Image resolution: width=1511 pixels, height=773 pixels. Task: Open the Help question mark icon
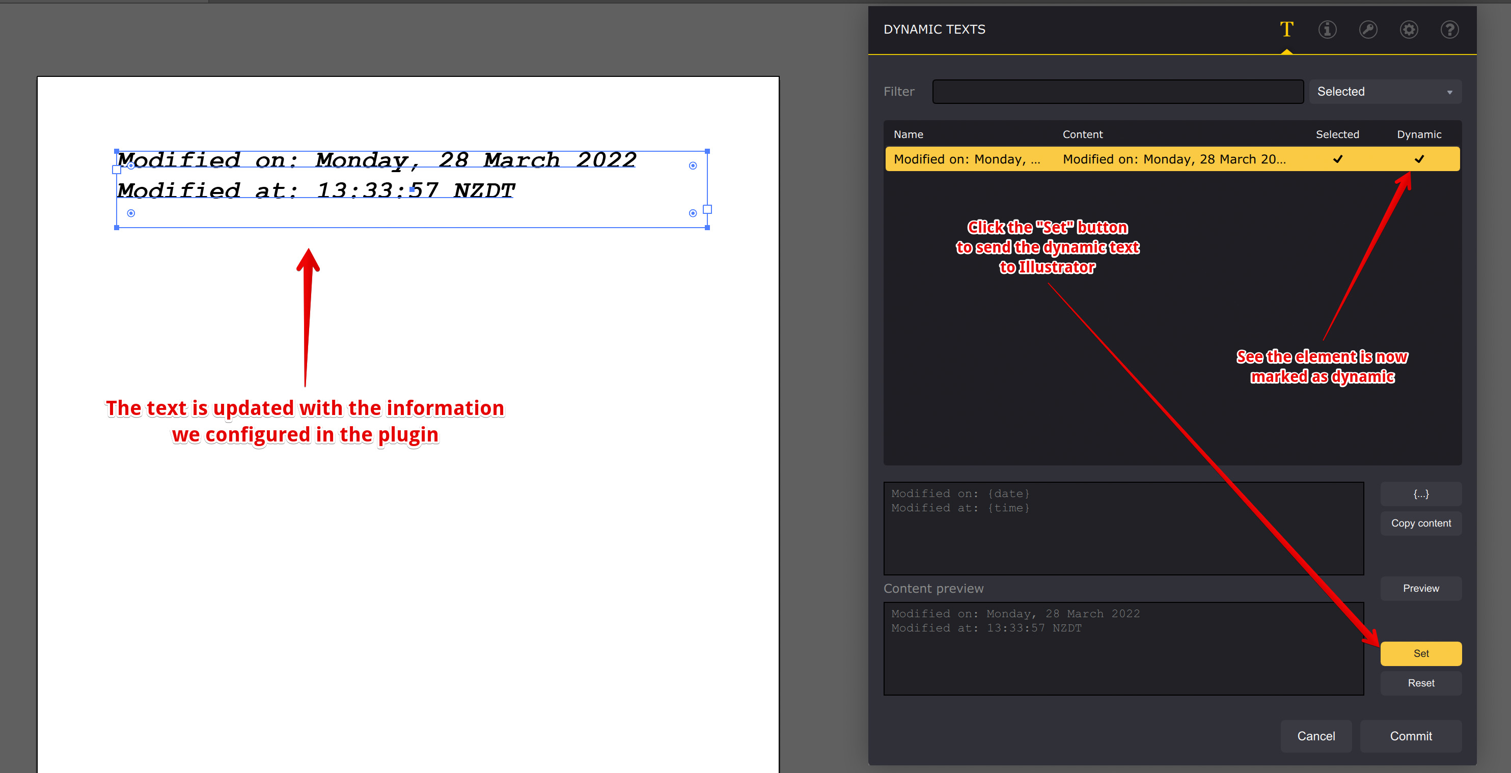[x=1449, y=30]
